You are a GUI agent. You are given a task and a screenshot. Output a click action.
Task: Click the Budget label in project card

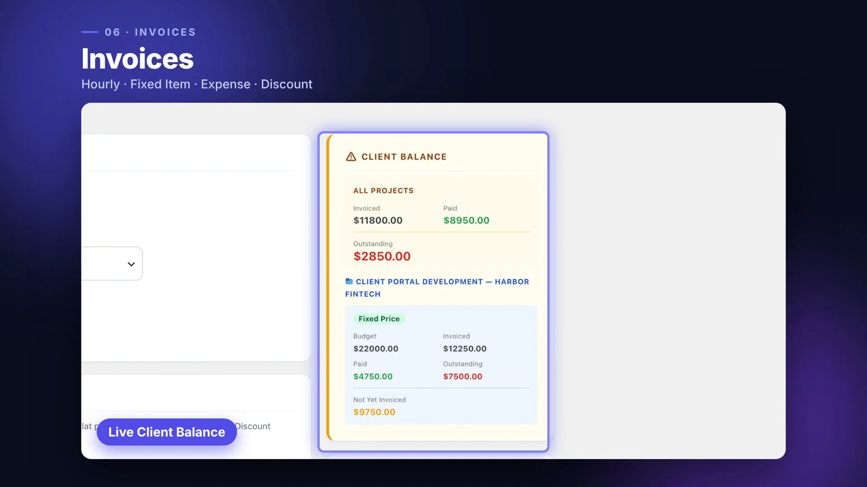coord(365,336)
